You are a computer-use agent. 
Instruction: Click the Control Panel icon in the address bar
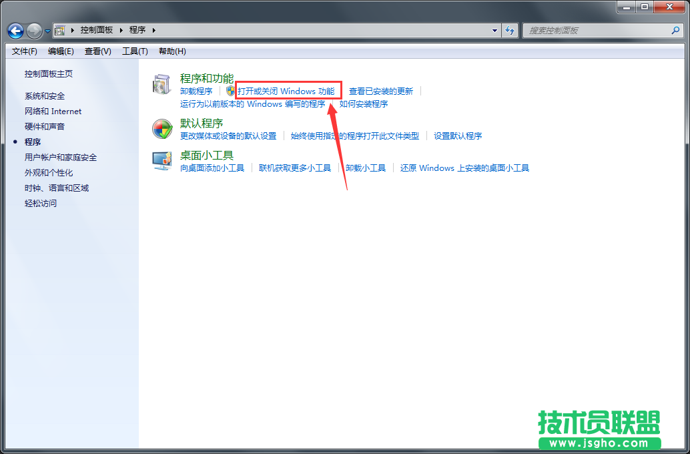[x=59, y=30]
